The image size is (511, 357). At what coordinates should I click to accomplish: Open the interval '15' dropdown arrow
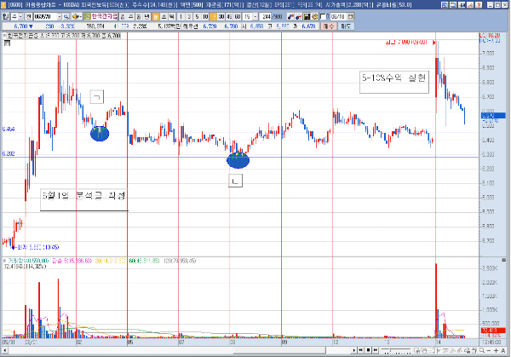pyautogui.click(x=255, y=17)
